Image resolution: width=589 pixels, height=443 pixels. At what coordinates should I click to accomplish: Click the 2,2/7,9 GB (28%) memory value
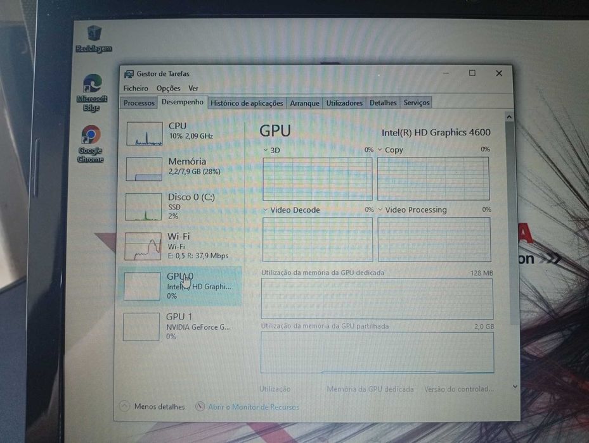(x=194, y=172)
